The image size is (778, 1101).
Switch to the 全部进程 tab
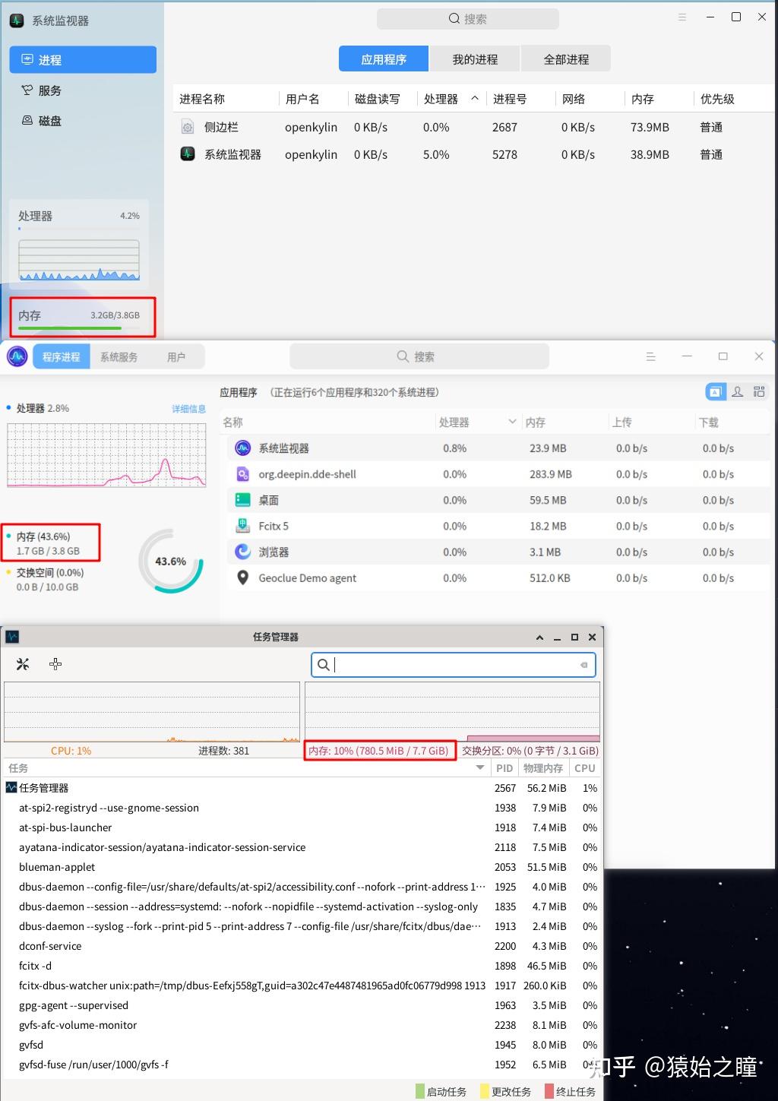(565, 58)
